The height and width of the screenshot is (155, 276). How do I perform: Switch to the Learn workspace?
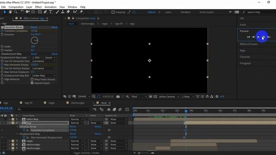click(x=168, y=12)
